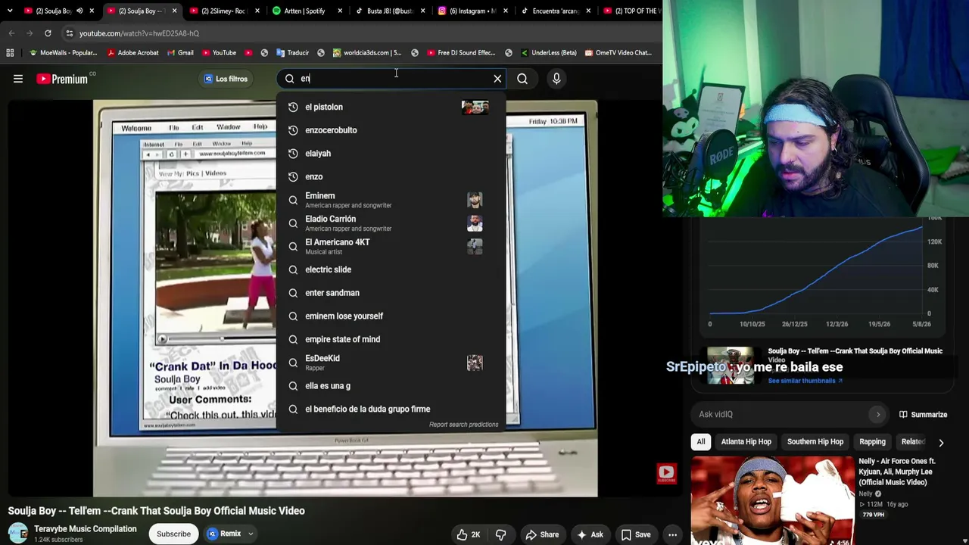Viewport: 969px width, 545px height.
Task: Switch to the Instagram browser tab
Action: (472, 11)
